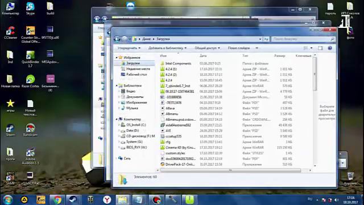Open the Adobe Audition desktop shortcut
Image resolution: width=364 pixels, height=205 pixels.
pyautogui.click(x=30, y=156)
